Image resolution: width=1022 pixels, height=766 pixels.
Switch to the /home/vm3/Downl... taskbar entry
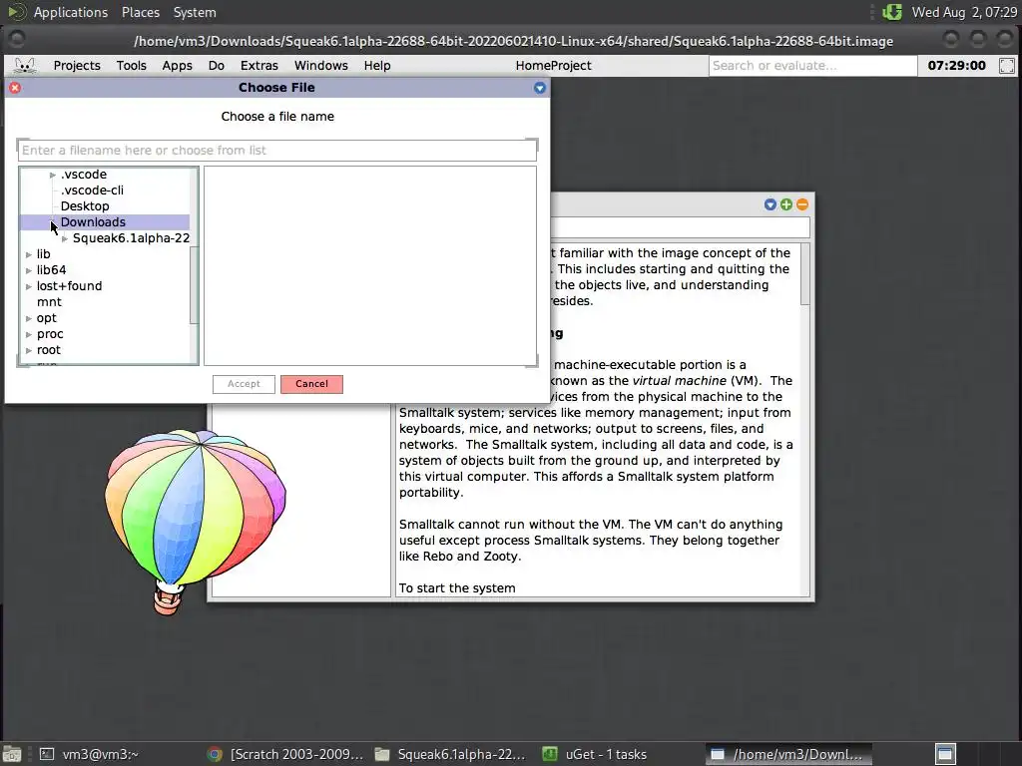tap(788, 754)
